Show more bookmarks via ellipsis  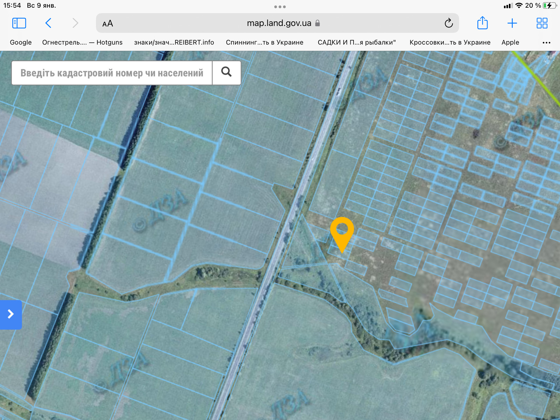pos(546,43)
